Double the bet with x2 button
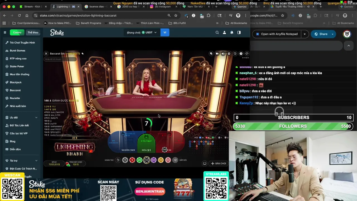 point(175,160)
